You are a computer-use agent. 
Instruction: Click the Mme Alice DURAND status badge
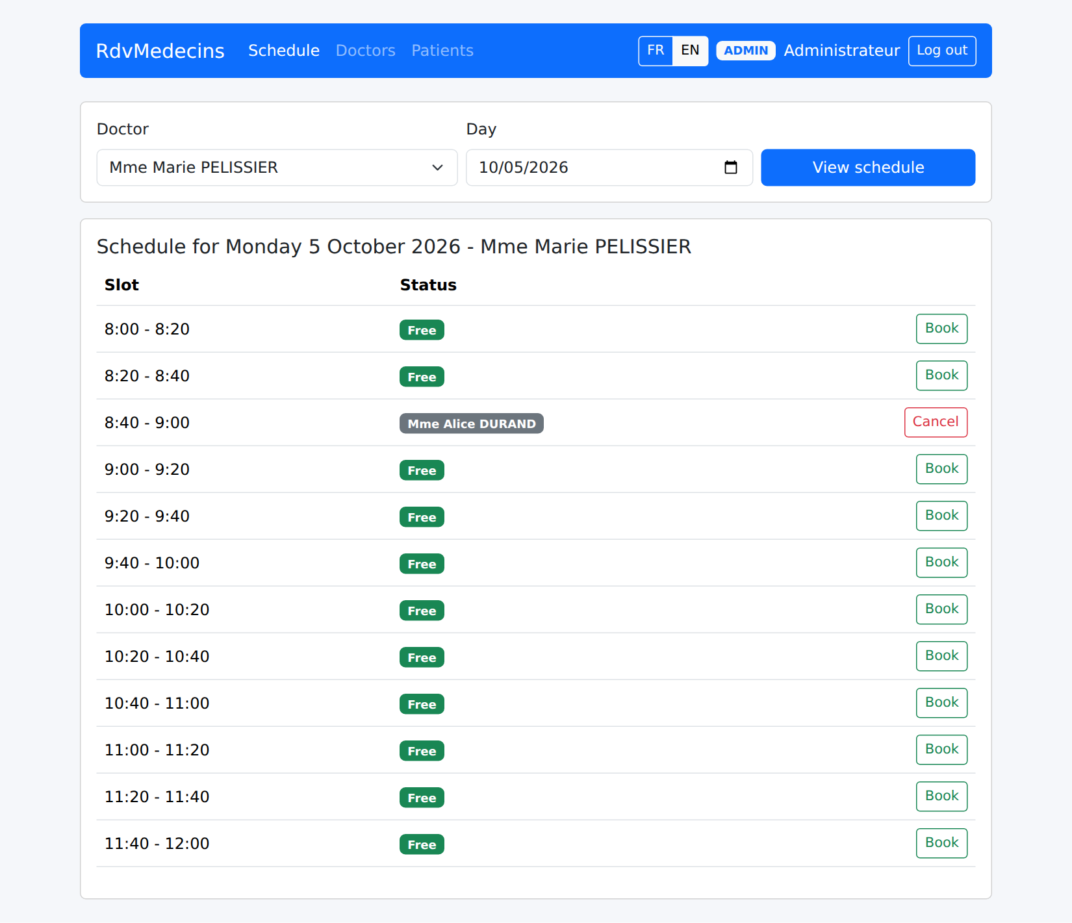[x=472, y=424]
